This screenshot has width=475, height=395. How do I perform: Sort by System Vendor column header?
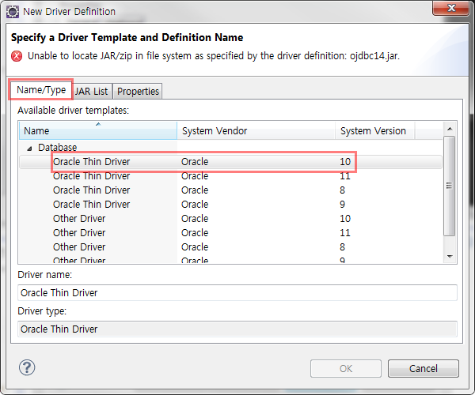pyautogui.click(x=256, y=130)
